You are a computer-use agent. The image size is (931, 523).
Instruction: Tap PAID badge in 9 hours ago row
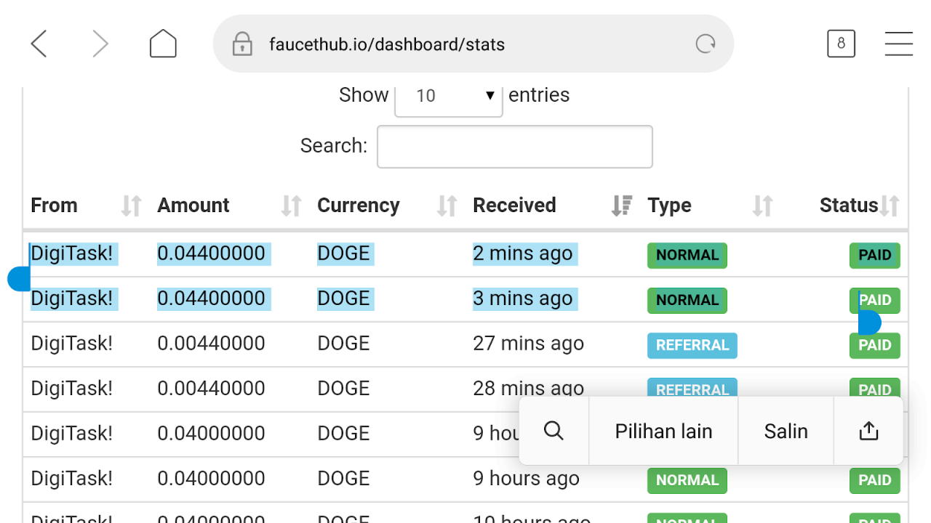coord(875,480)
